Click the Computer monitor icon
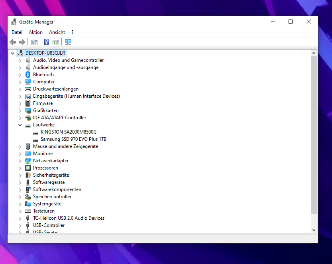Screen dimensions: 332x264 28,82
